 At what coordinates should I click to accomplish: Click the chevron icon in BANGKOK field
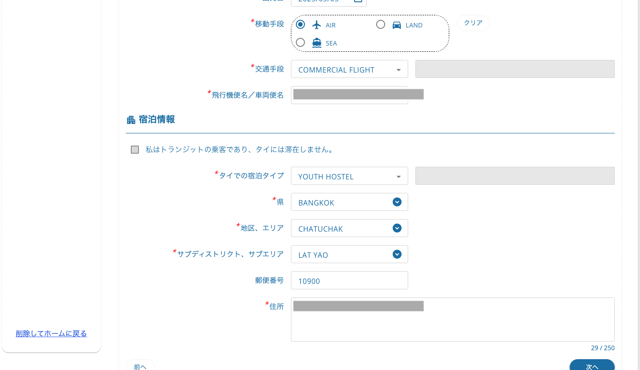click(397, 202)
